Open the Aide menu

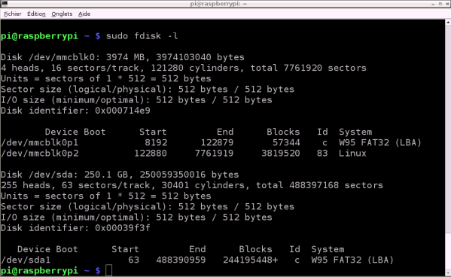coord(84,14)
